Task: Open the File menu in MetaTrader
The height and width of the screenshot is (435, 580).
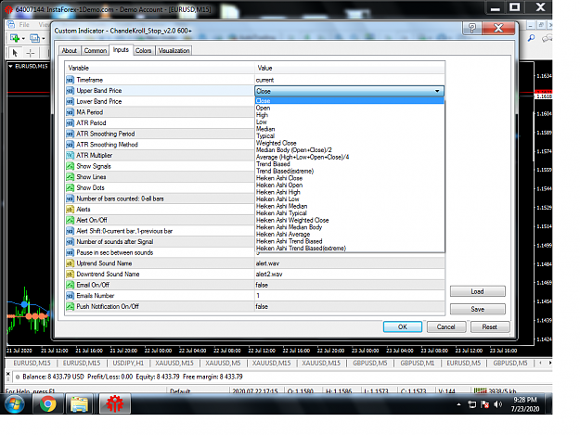Action: 24,25
